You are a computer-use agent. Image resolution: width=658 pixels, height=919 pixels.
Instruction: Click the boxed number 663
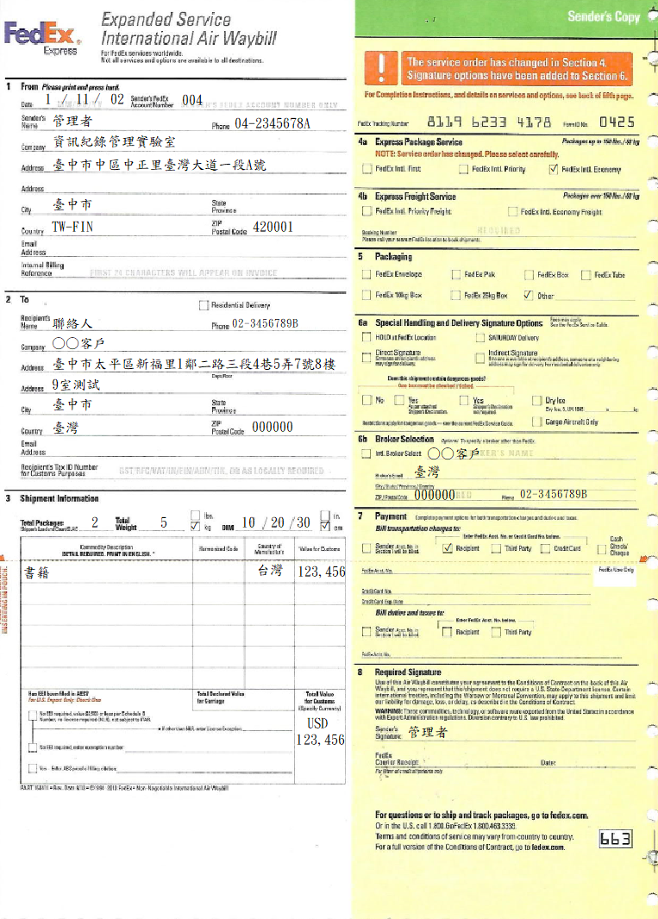[615, 839]
